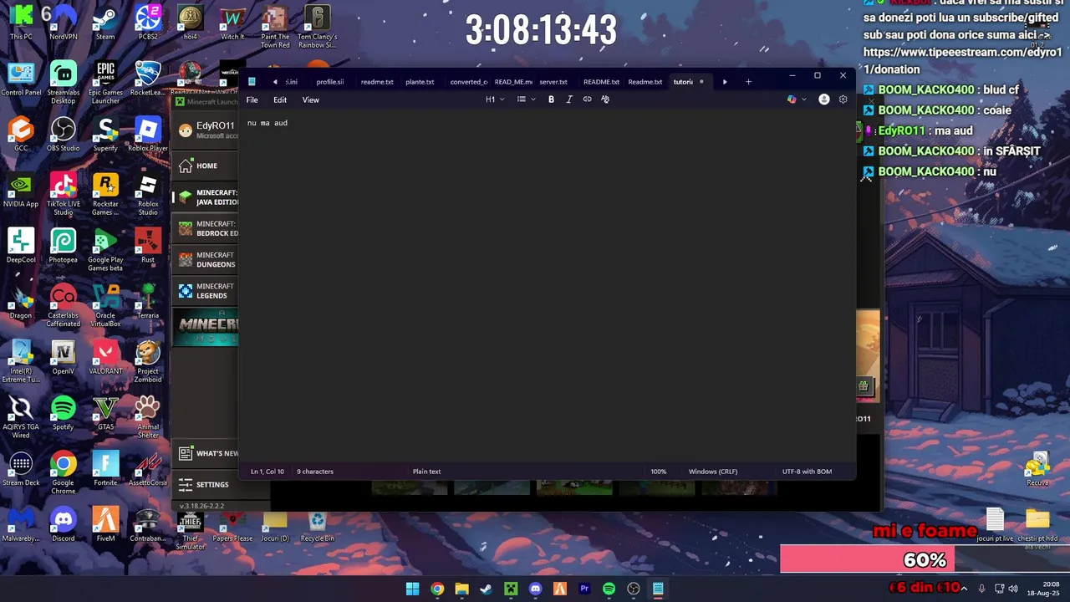Click the Plain text status entry

(x=426, y=472)
